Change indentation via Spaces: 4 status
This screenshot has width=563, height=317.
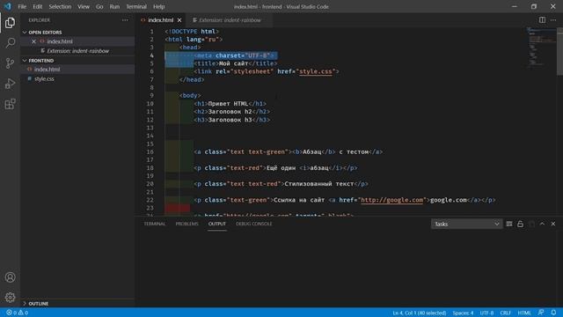pos(463,313)
